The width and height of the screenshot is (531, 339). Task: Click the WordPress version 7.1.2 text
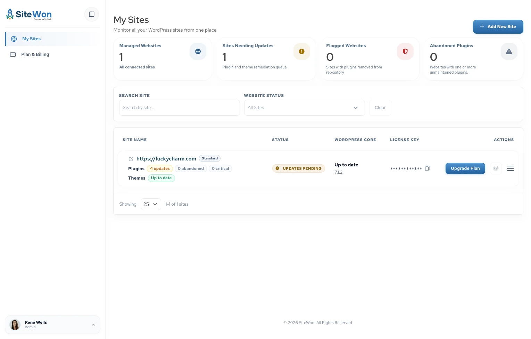click(x=339, y=172)
